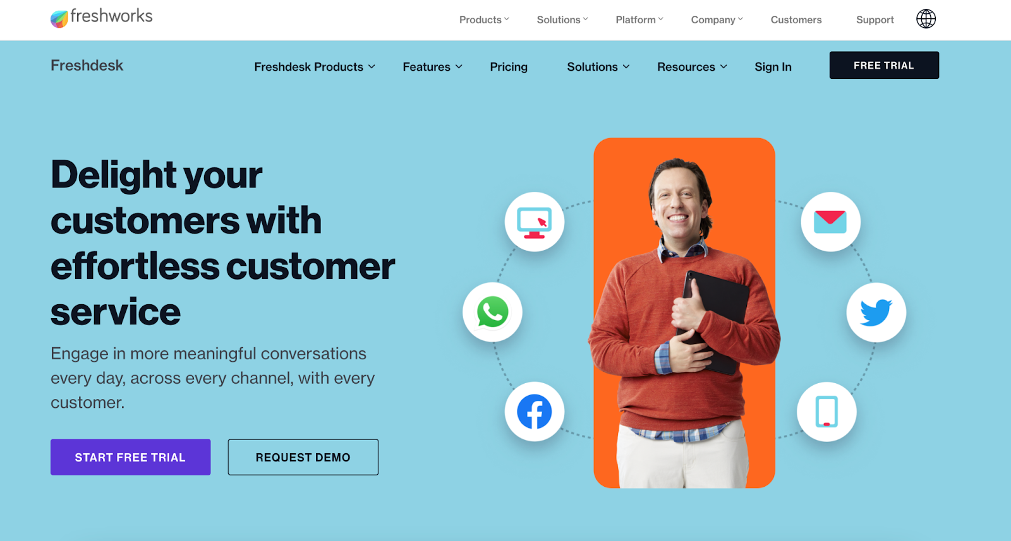Expand the Features dropdown menu
The width and height of the screenshot is (1011, 541).
coord(433,67)
